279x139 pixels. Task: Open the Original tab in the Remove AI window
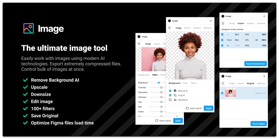point(197,28)
